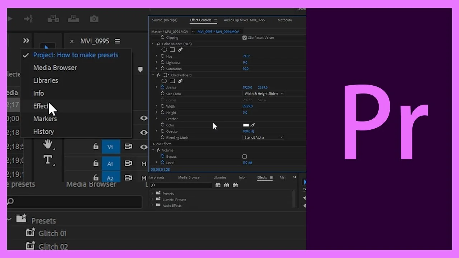Image resolution: width=459 pixels, height=258 pixels.
Task: Toggle Saturation animation stopwatch
Action: [x=162, y=68]
